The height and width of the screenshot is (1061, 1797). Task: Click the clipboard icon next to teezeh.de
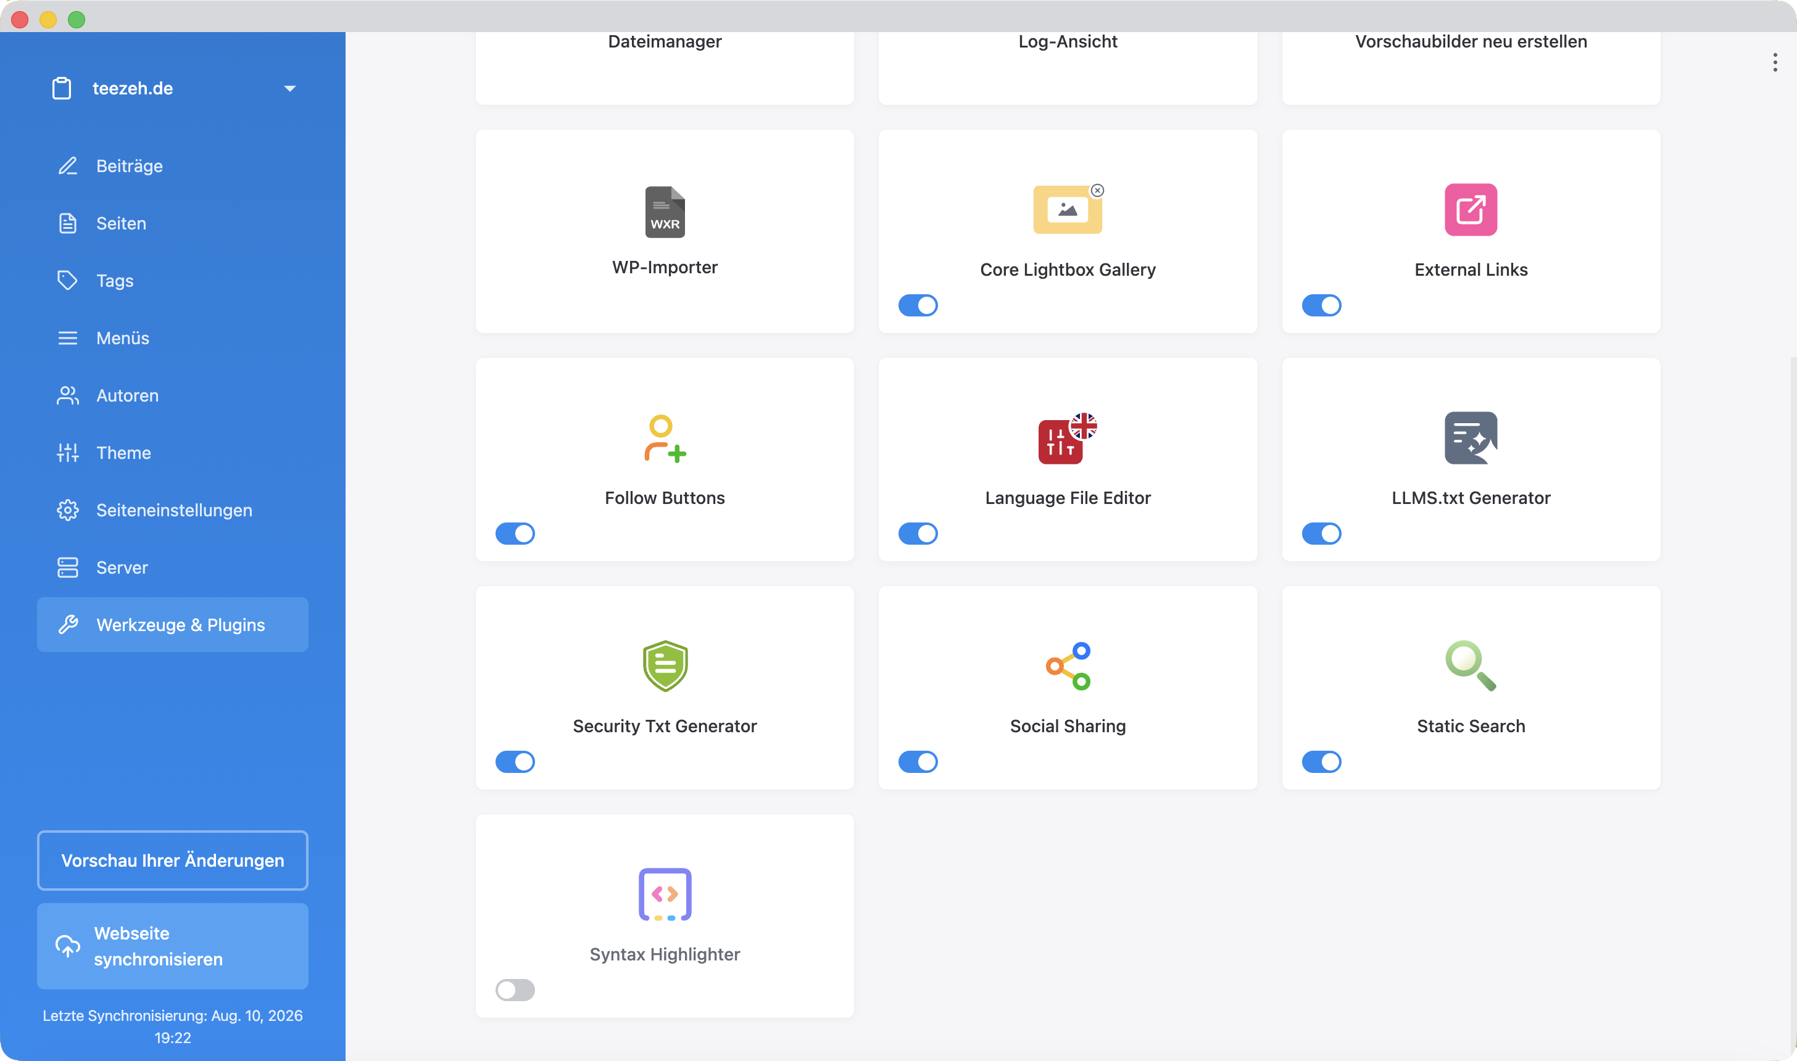click(x=62, y=88)
